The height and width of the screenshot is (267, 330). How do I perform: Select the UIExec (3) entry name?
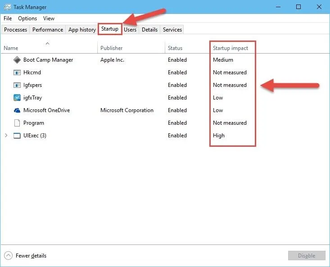tap(35, 136)
